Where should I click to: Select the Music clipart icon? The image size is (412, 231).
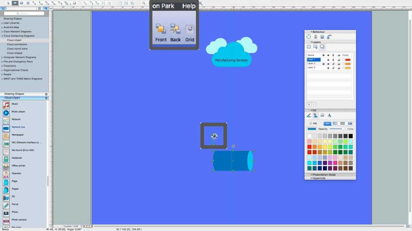6,105
